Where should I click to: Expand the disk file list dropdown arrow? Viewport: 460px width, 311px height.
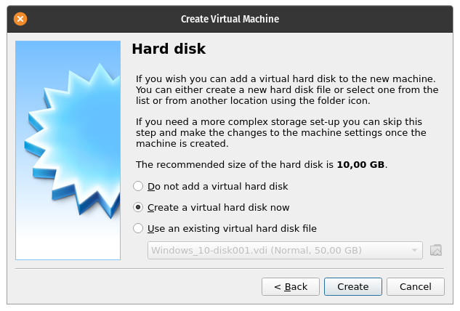415,251
